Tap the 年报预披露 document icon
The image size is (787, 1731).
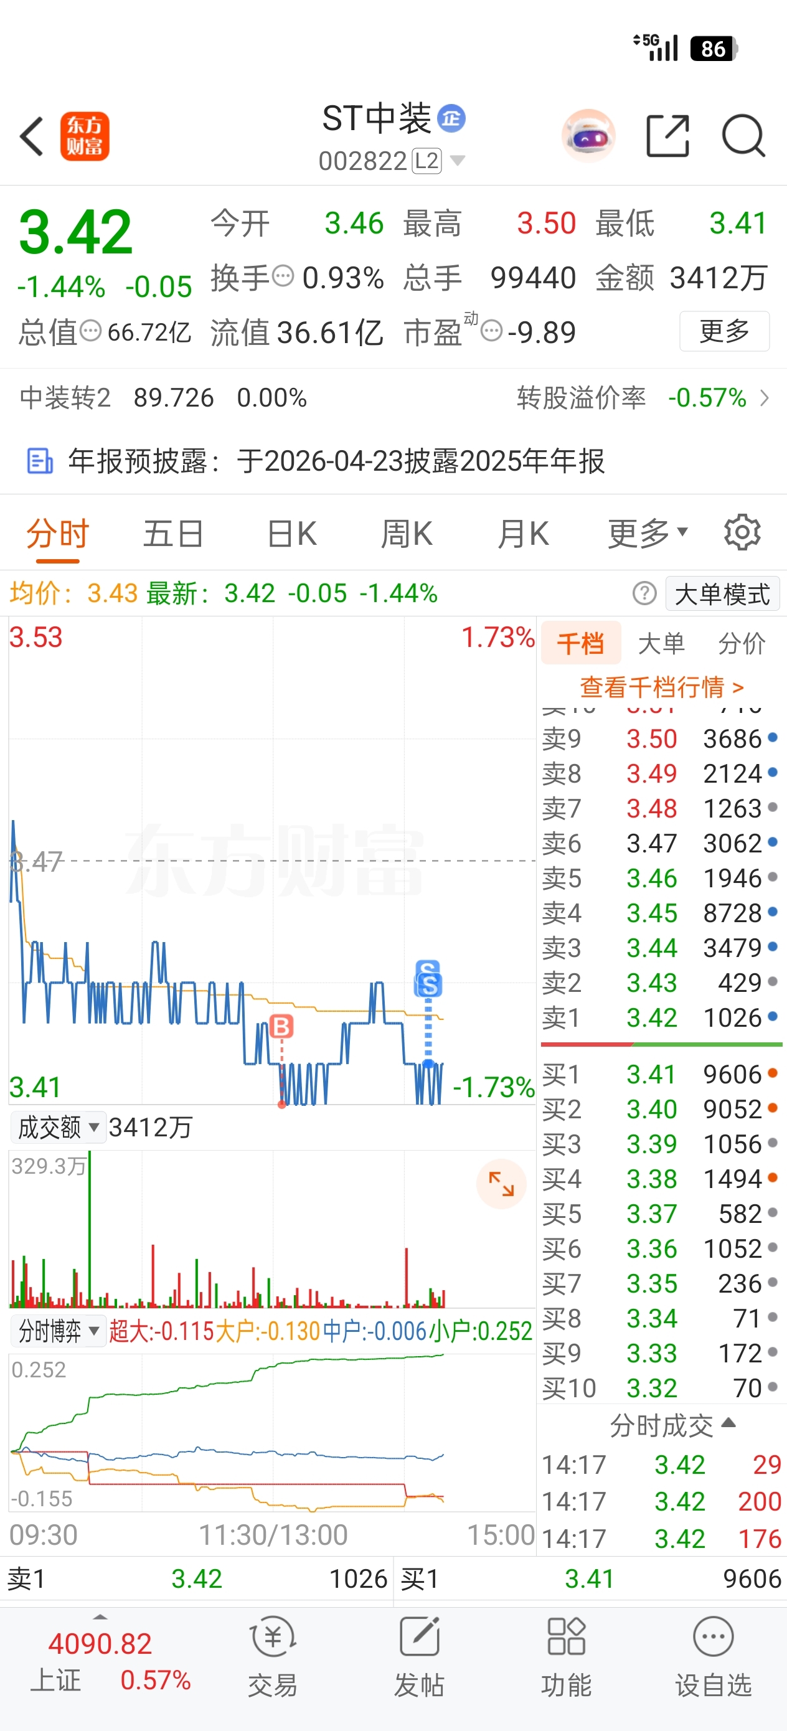pos(40,461)
